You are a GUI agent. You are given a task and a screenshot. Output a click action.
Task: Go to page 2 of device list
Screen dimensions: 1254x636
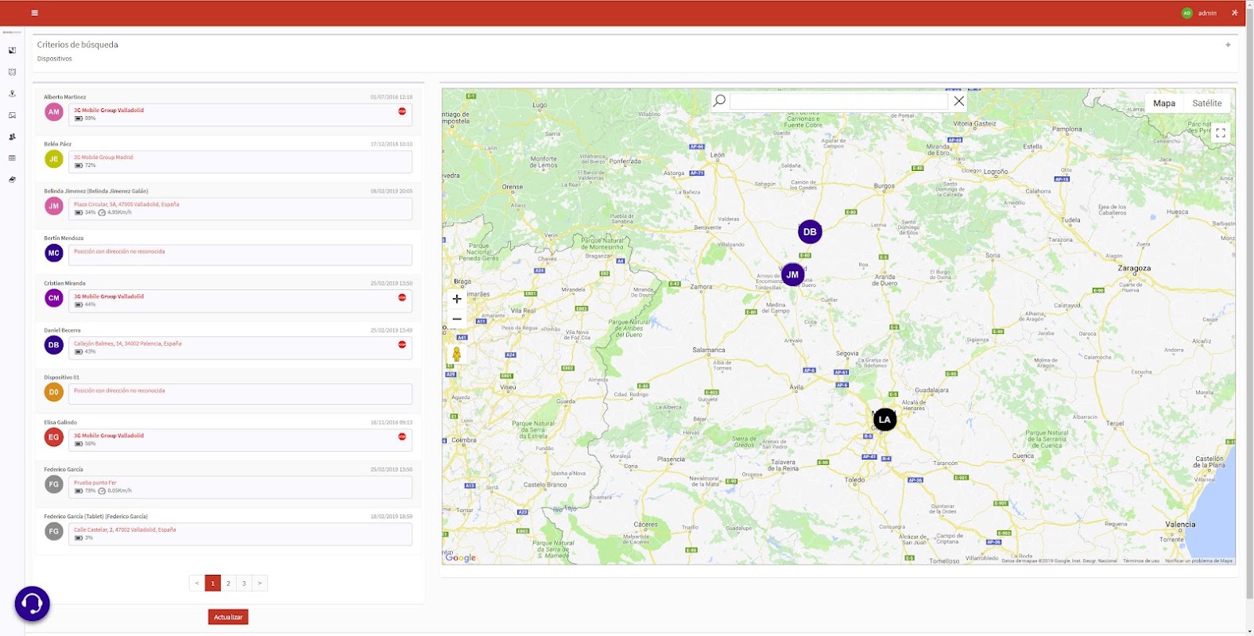229,584
